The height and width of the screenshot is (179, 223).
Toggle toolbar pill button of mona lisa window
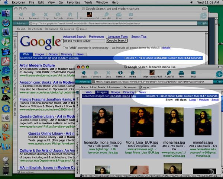[220, 67]
